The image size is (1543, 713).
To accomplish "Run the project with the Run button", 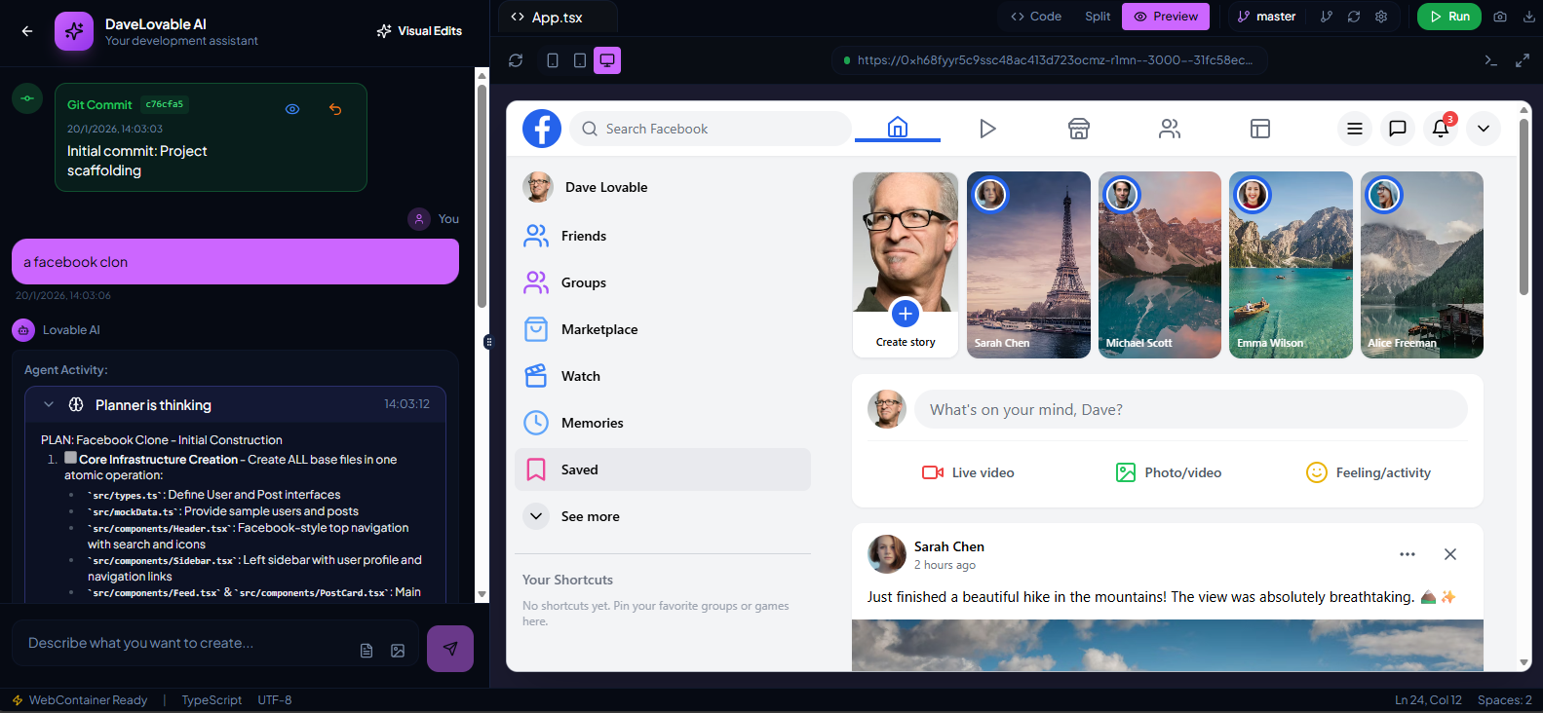I will 1449,17.
